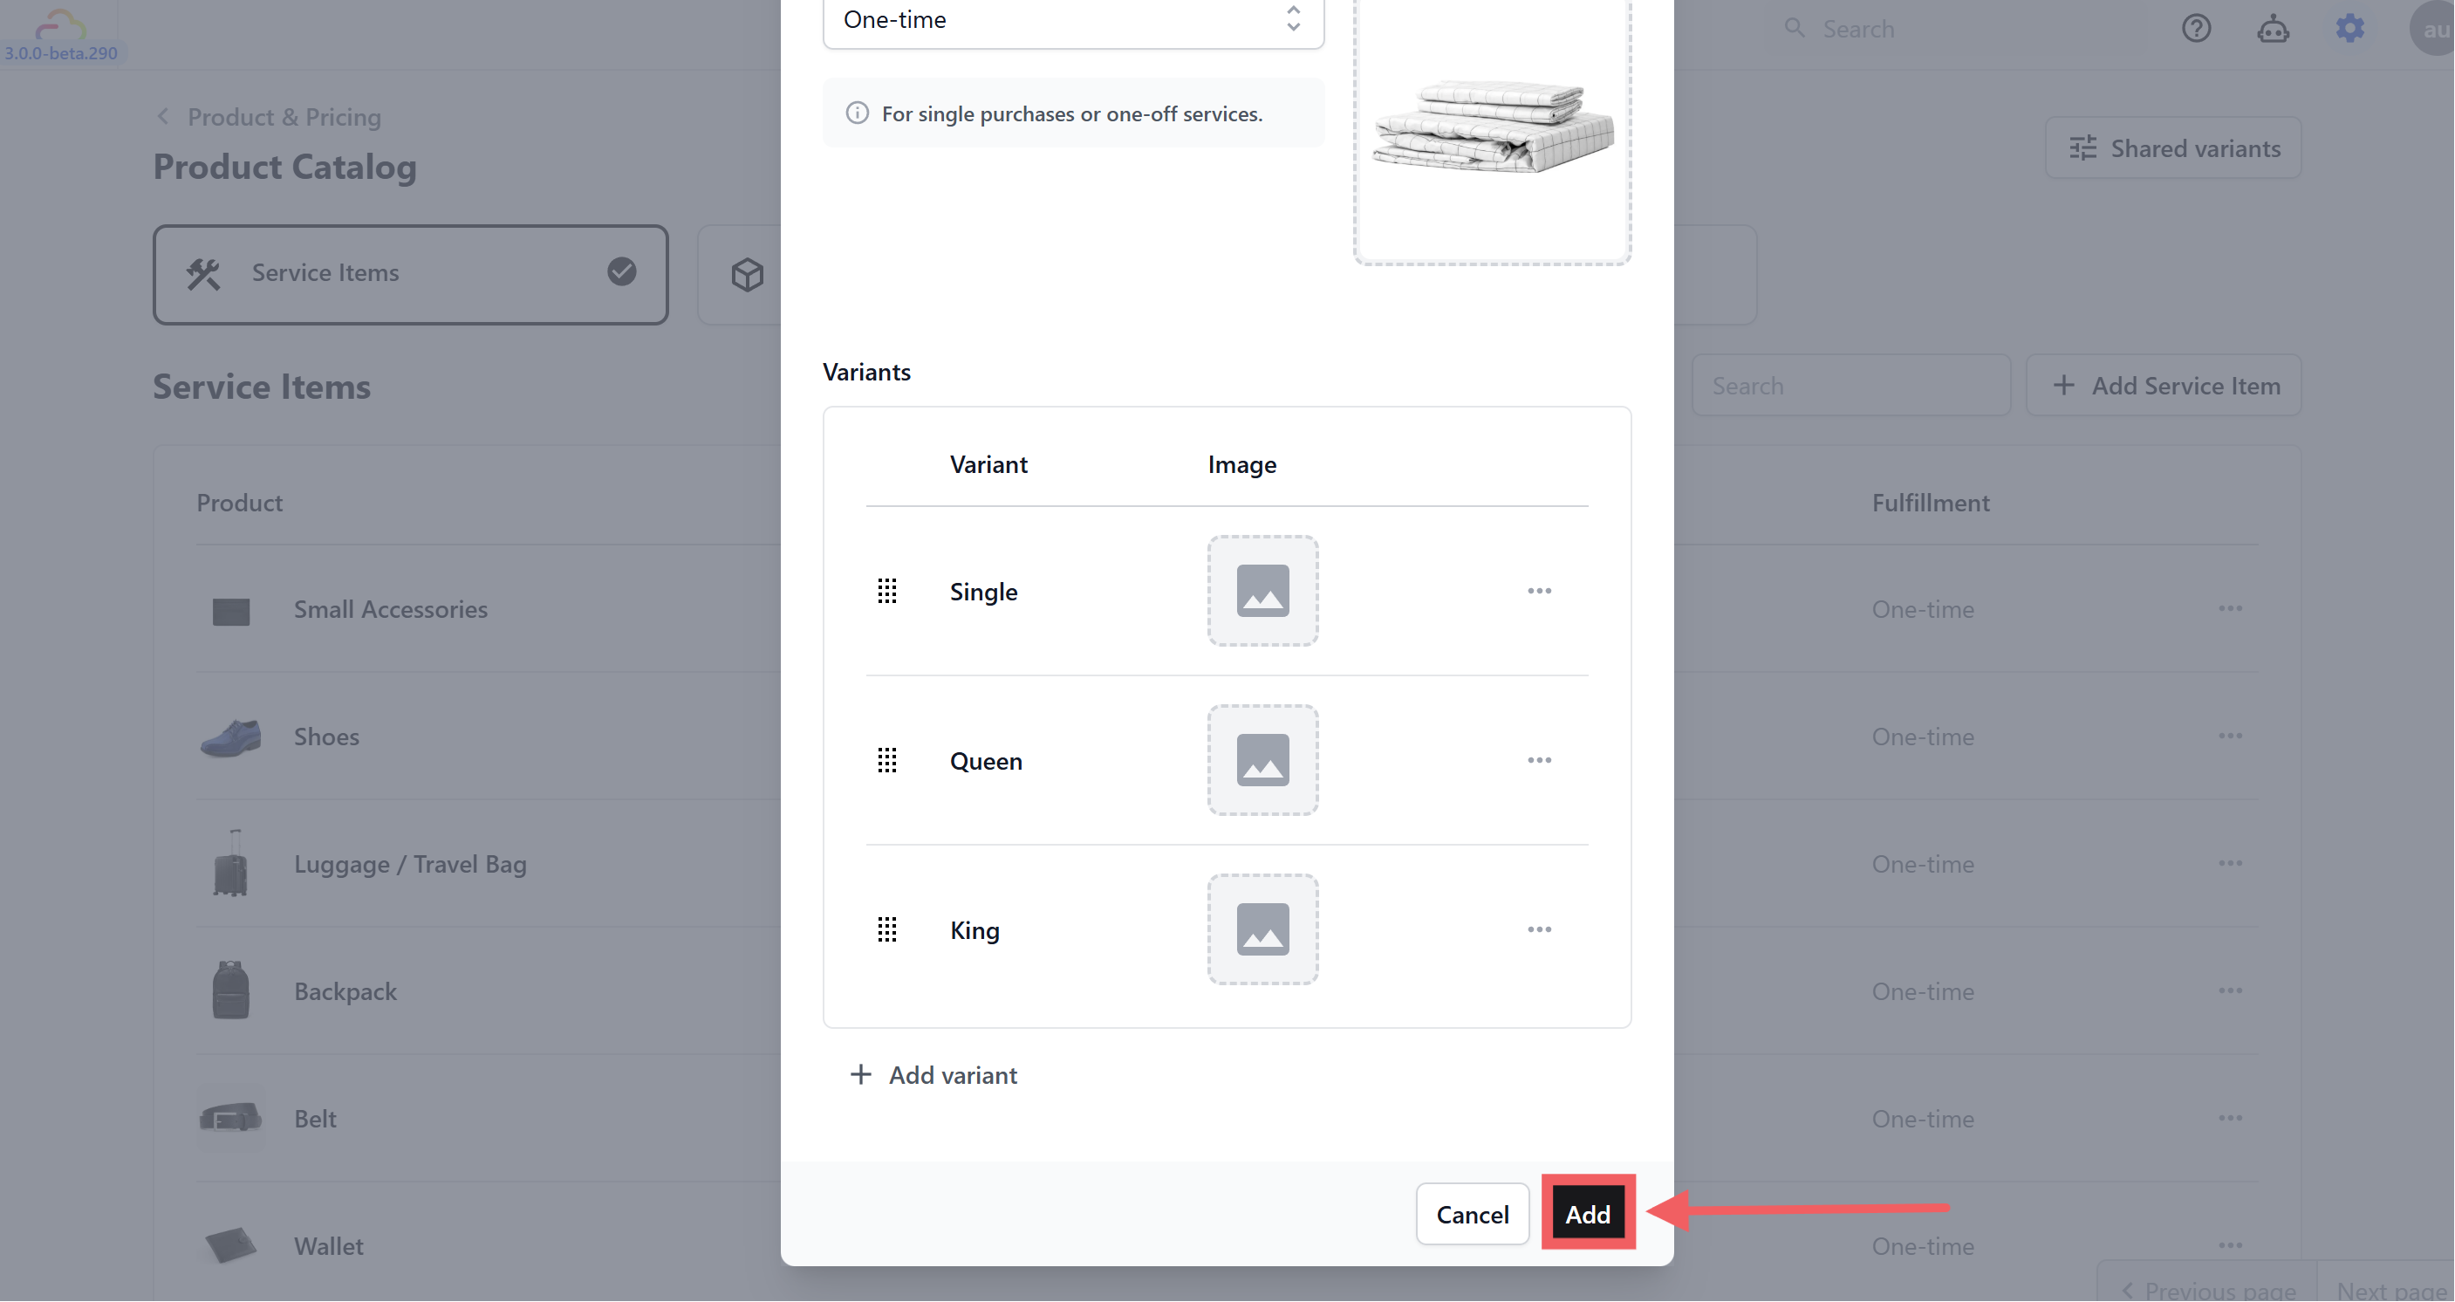Upload image for the King variant

(1262, 929)
